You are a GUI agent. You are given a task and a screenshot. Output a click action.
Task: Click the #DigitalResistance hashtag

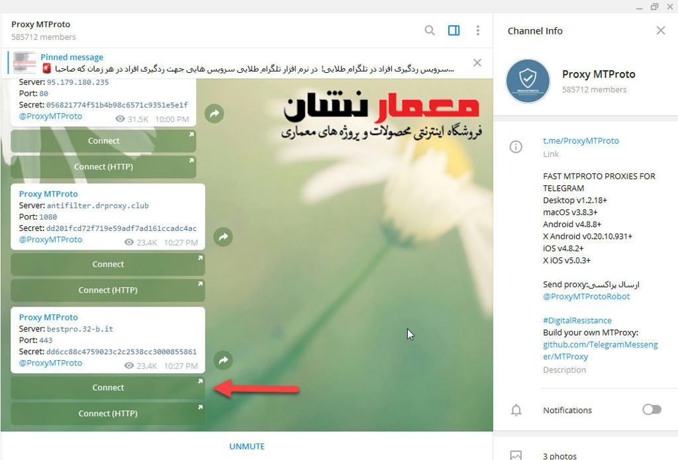[x=577, y=320]
